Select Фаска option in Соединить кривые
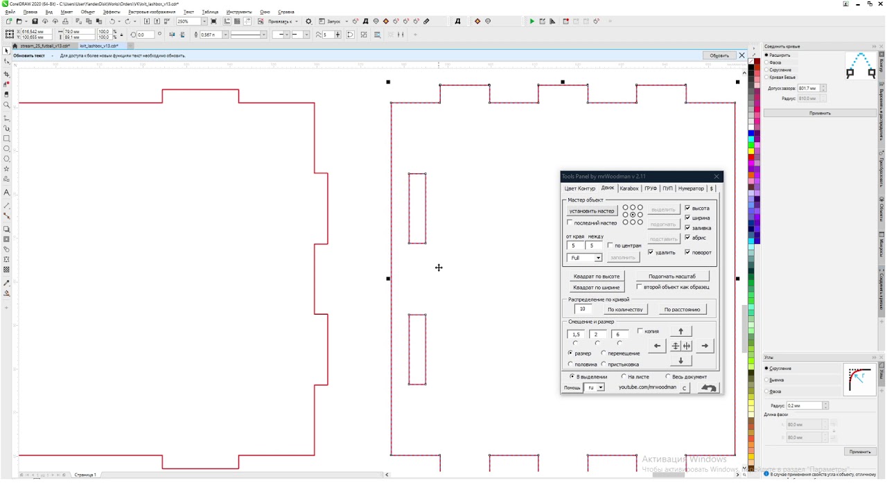 (x=767, y=62)
